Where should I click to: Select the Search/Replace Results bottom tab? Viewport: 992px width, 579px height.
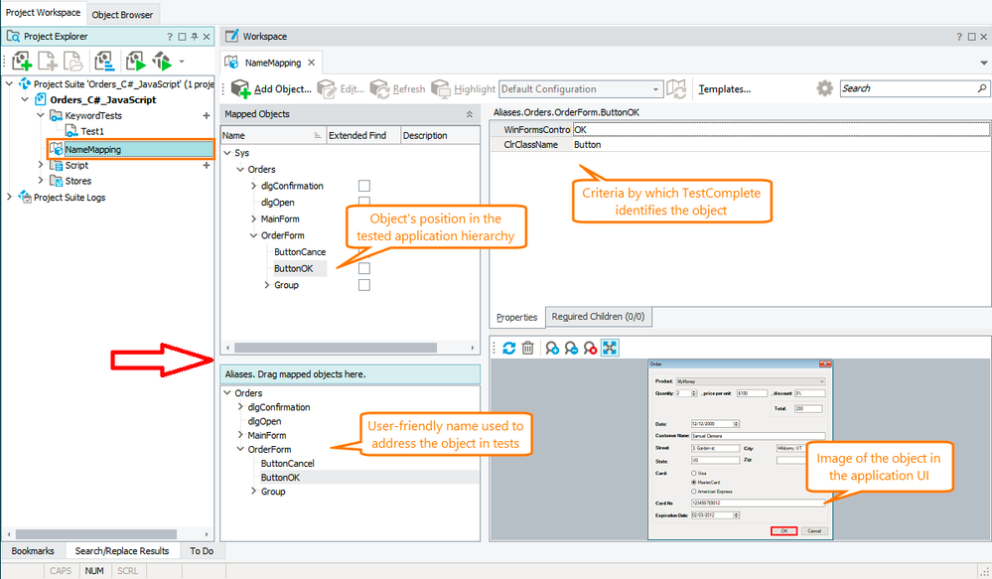pyautogui.click(x=123, y=550)
